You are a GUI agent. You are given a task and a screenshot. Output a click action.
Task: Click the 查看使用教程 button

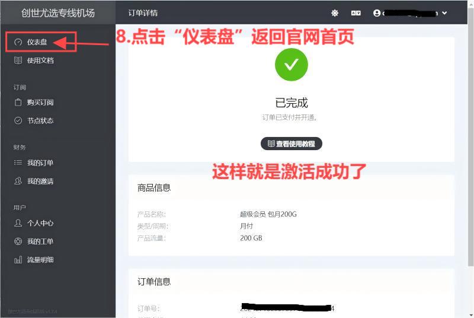[x=292, y=144]
